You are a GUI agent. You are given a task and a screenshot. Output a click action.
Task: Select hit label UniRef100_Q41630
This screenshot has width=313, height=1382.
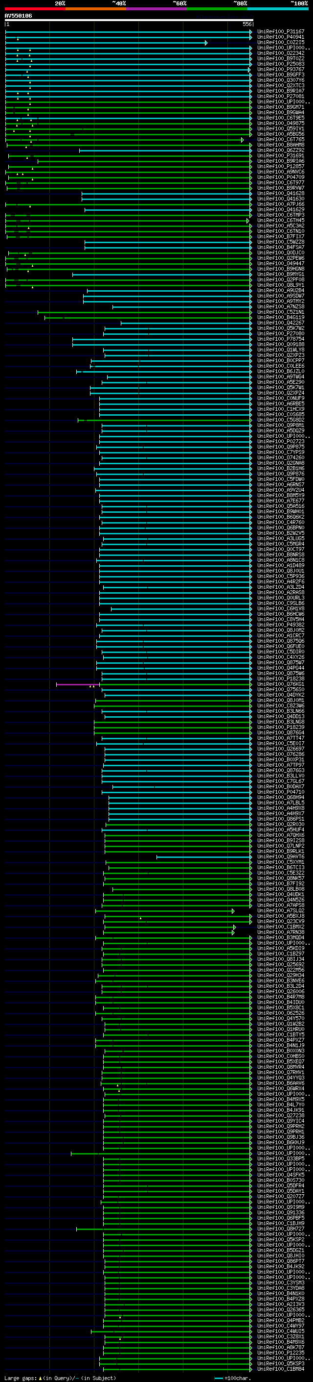point(281,199)
